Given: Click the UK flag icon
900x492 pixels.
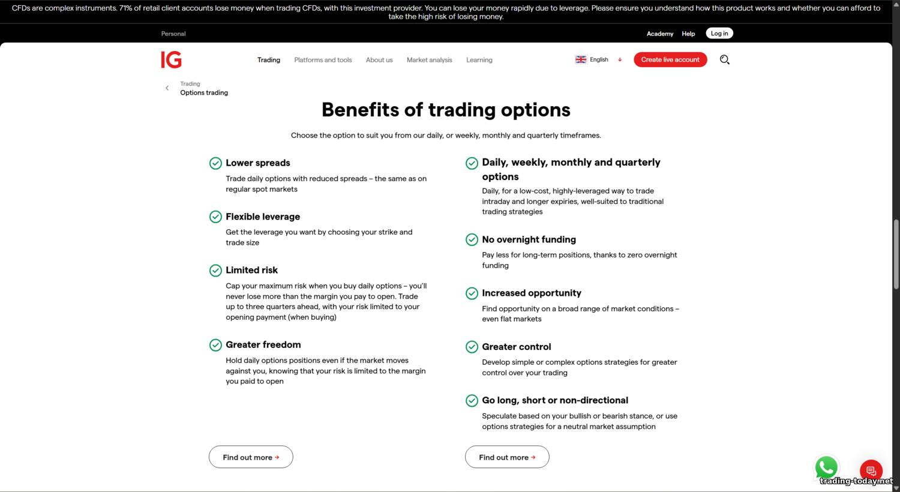Looking at the screenshot, I should click(x=581, y=59).
